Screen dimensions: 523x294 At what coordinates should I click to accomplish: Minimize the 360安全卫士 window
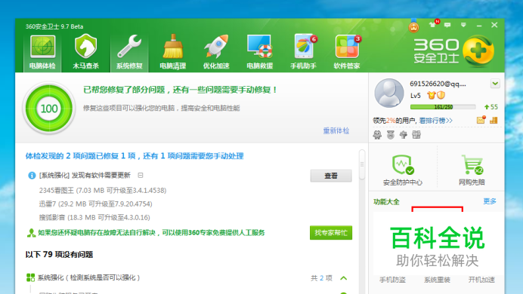point(479,26)
